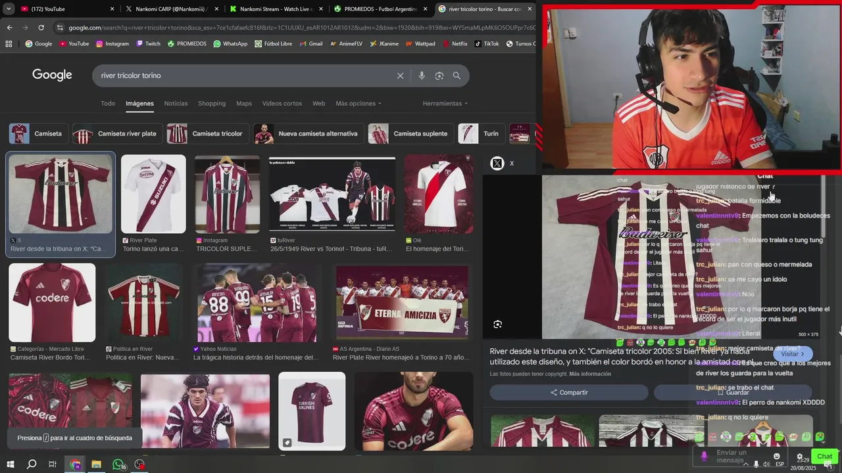Switch to the (172) YouTube tab
This screenshot has height=473, width=842.
click(66, 9)
